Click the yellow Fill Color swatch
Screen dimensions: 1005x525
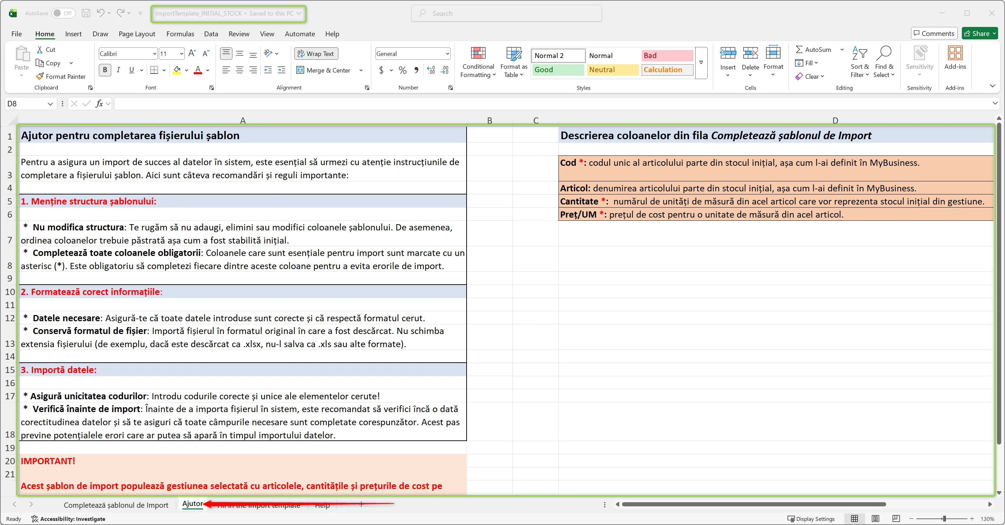click(x=177, y=70)
